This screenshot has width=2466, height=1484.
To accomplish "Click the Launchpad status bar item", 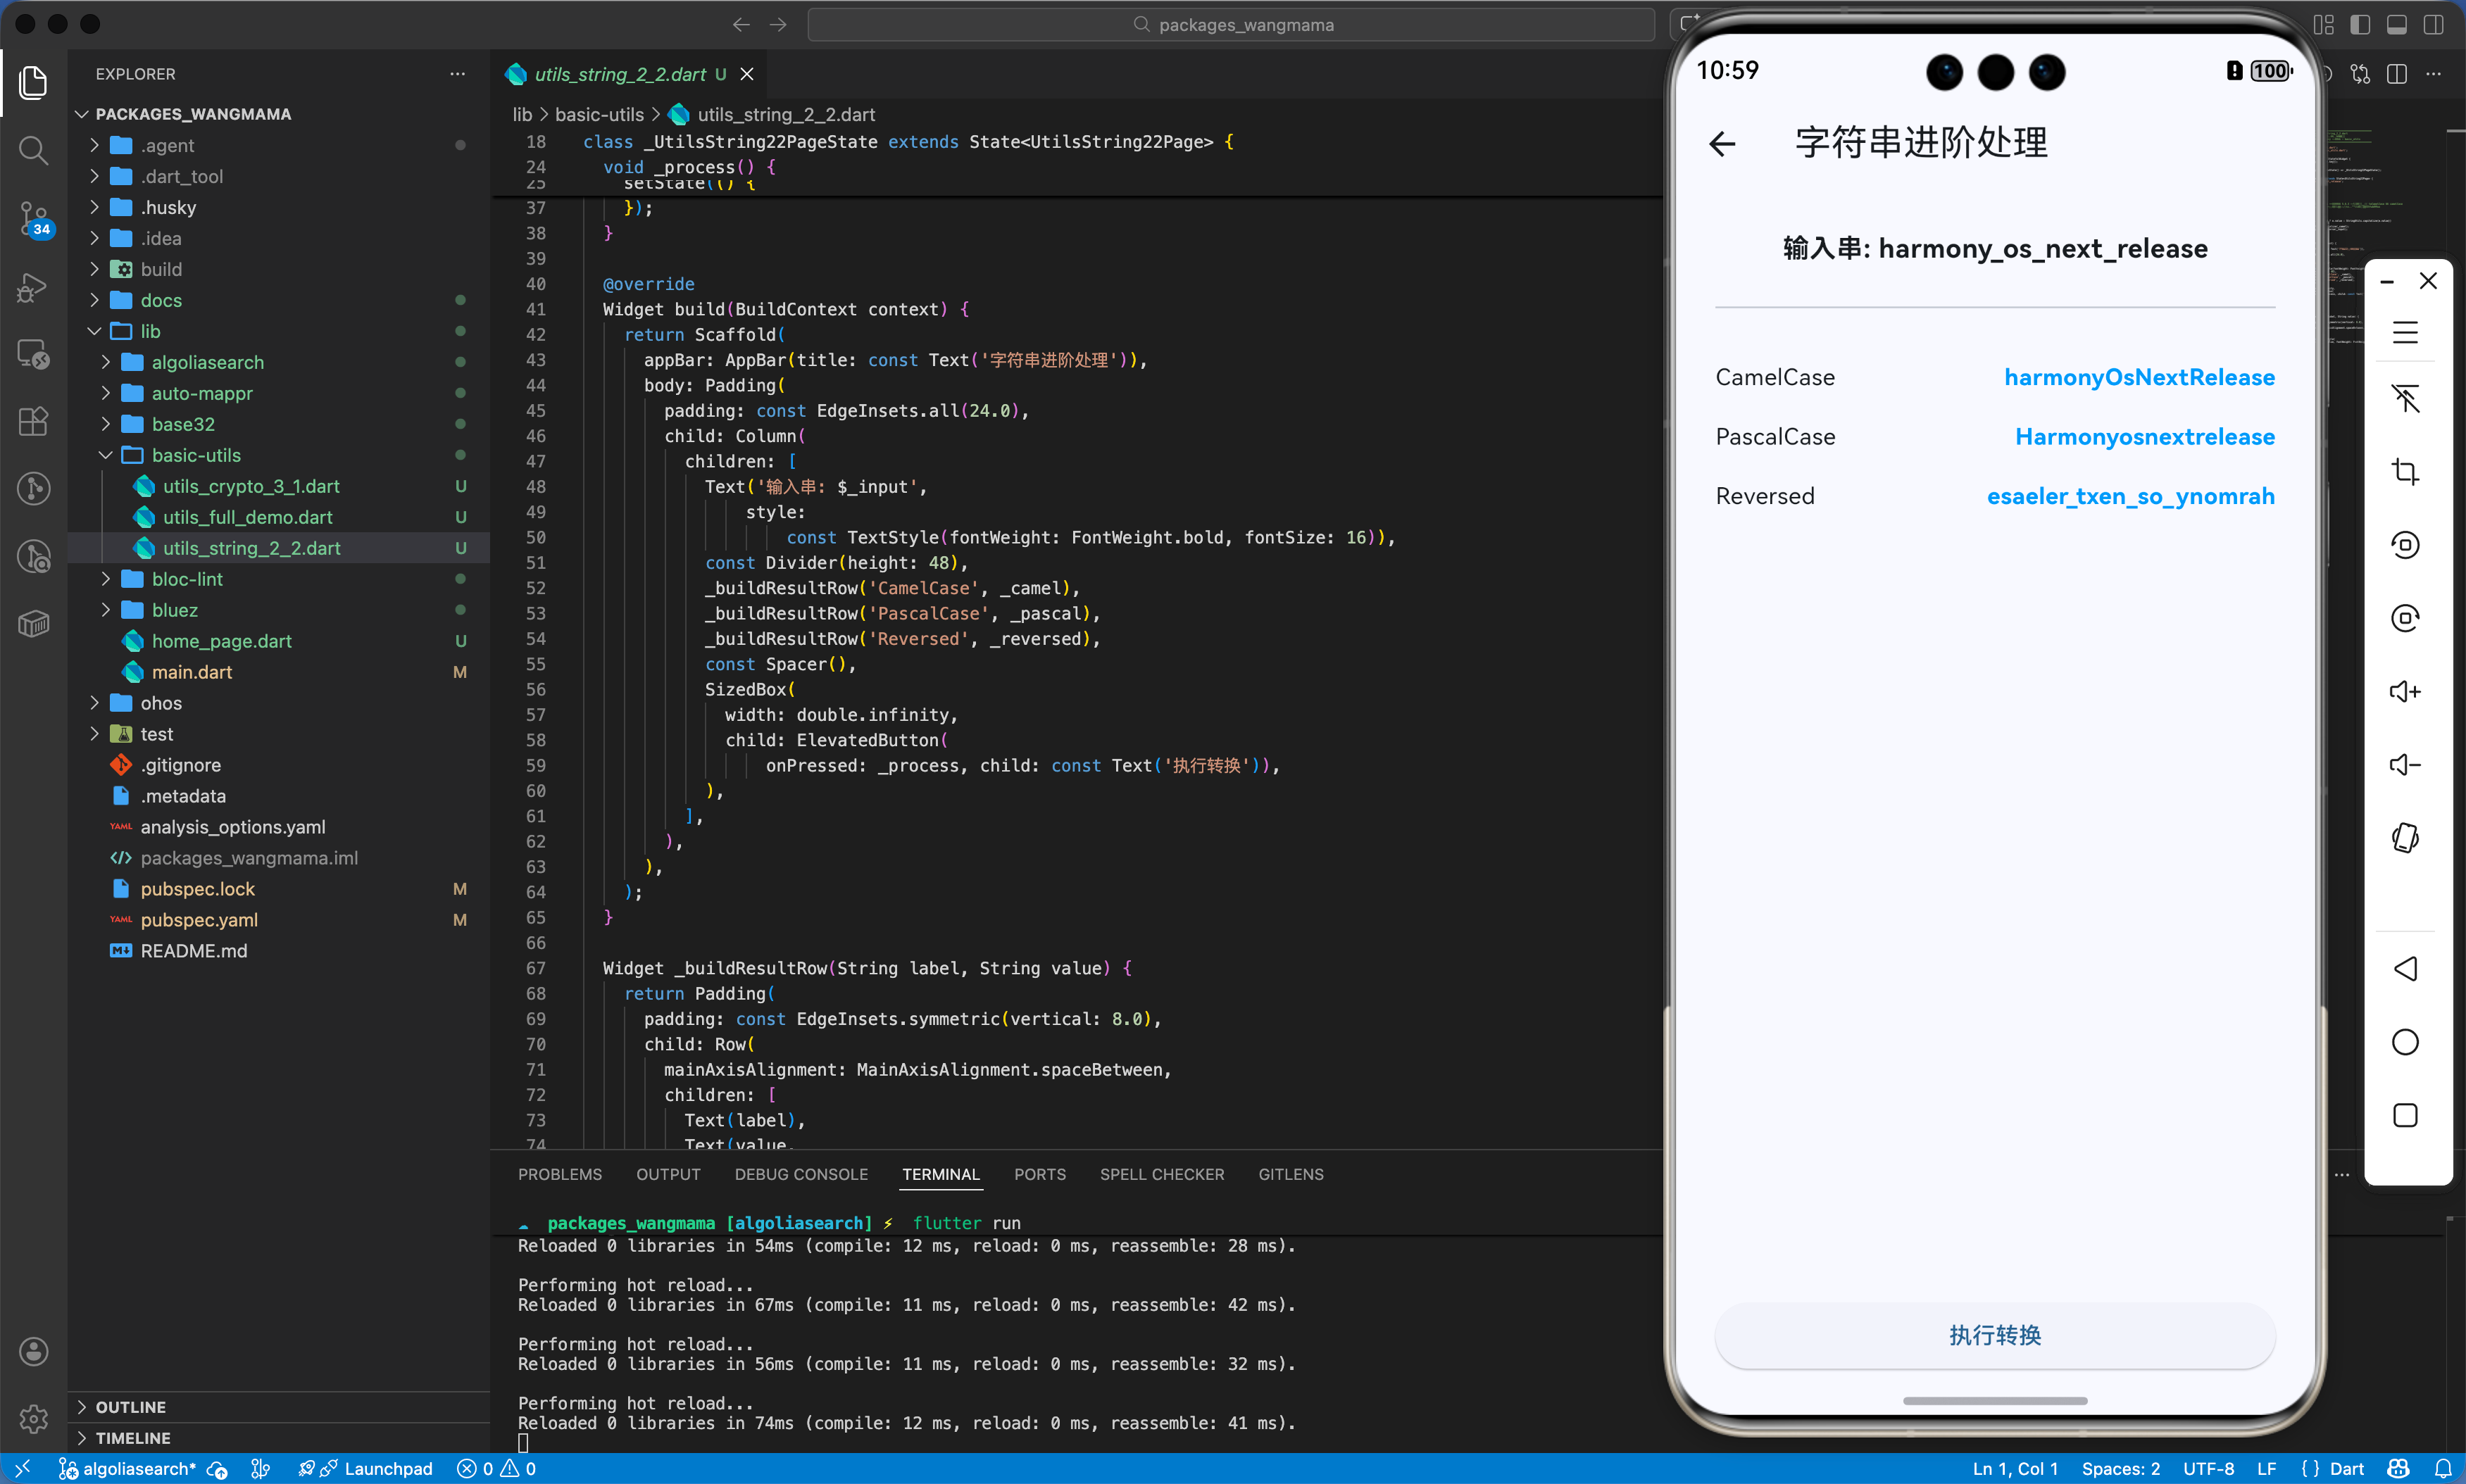I will tap(387, 1468).
